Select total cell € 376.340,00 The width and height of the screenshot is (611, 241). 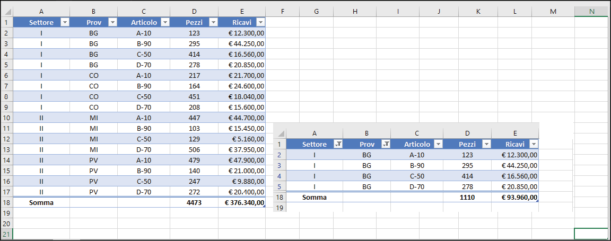tap(242, 202)
